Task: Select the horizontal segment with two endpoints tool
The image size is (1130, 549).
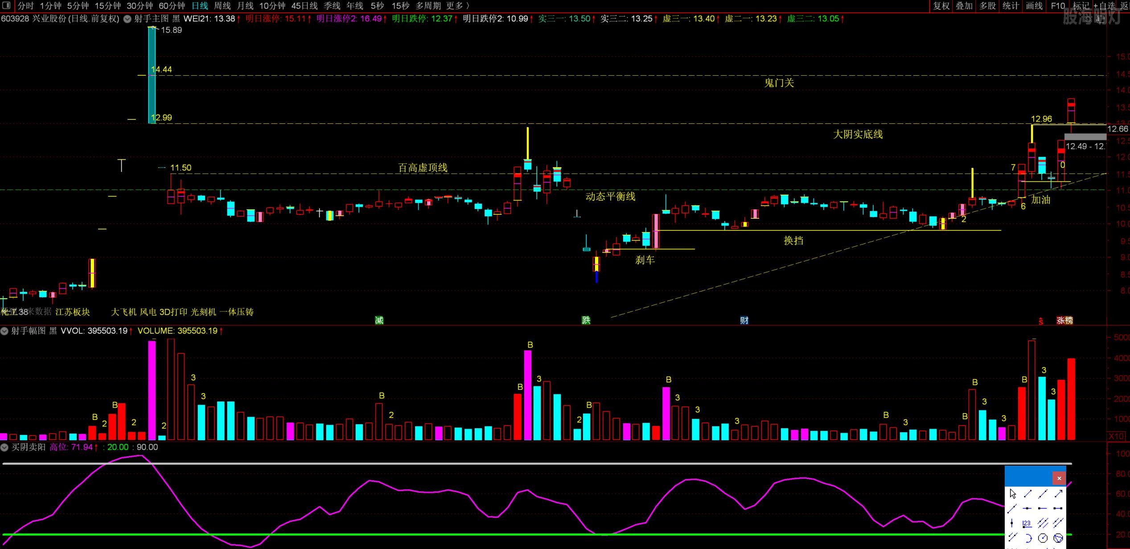Action: click(1058, 508)
